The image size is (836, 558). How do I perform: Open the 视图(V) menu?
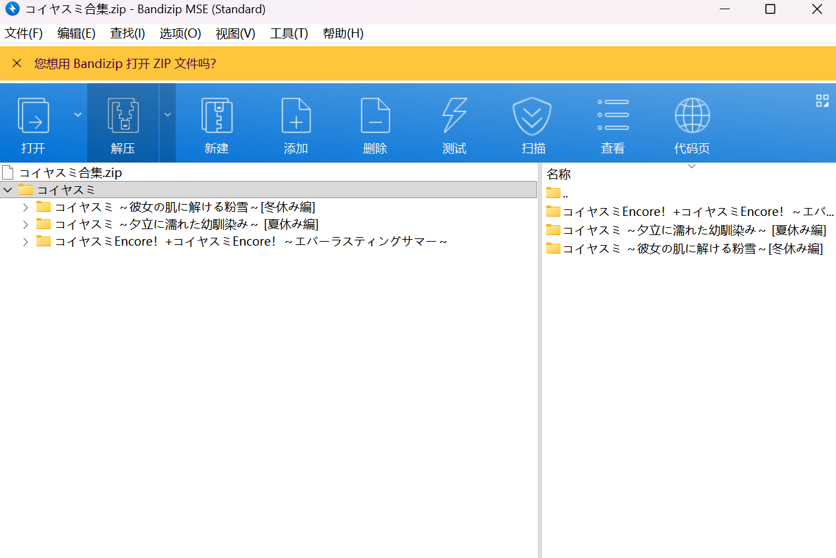(235, 34)
